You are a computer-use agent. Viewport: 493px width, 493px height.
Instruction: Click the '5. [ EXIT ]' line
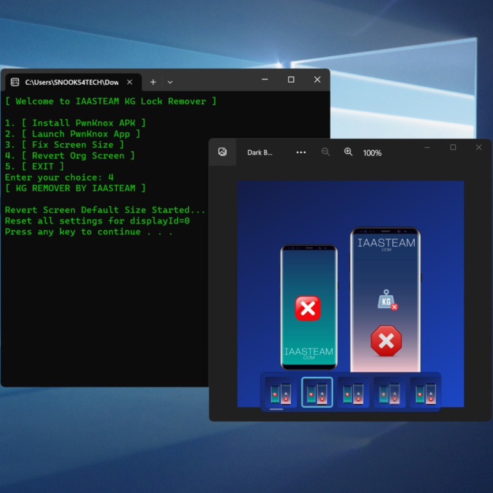click(35, 166)
